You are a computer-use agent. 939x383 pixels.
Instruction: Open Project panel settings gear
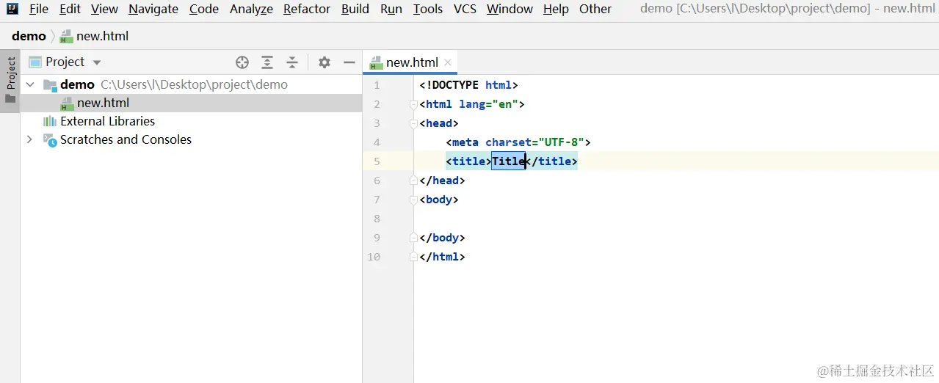(x=325, y=62)
